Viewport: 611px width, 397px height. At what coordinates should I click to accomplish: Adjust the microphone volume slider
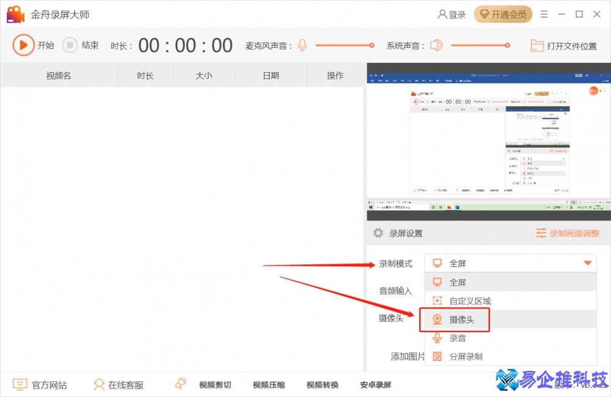click(345, 45)
